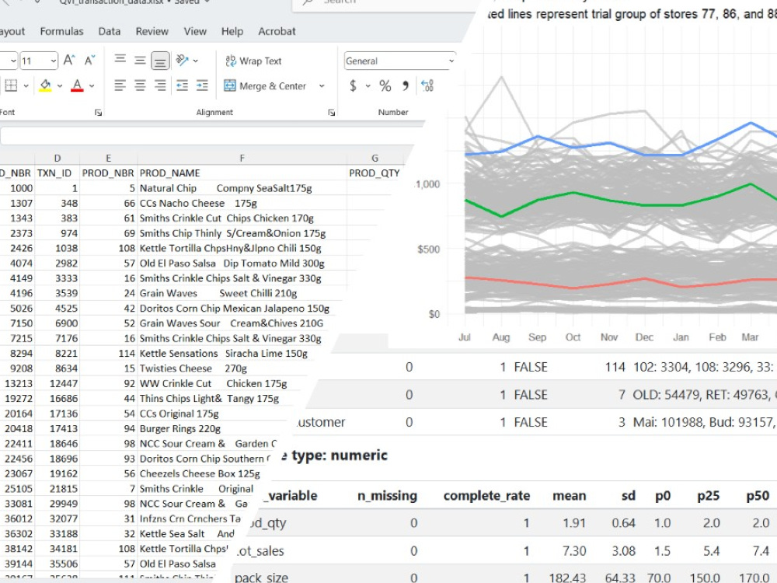Viewport: 777px width, 583px height.
Task: Open the borders dropdown arrow
Action: pos(26,86)
